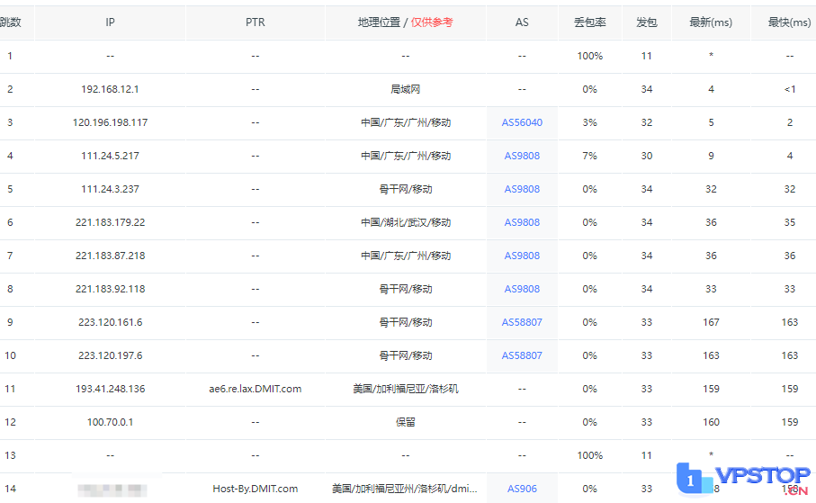Screen dimensions: 816x503
Task: Select IP address 193.41.248.136
Action: (110, 389)
